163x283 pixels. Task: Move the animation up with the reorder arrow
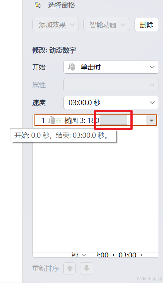[70, 269]
